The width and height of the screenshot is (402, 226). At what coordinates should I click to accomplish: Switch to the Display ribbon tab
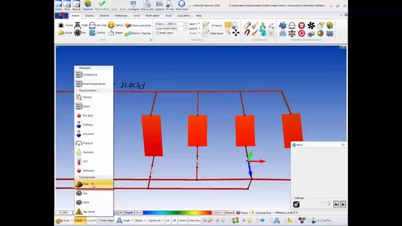(x=89, y=16)
